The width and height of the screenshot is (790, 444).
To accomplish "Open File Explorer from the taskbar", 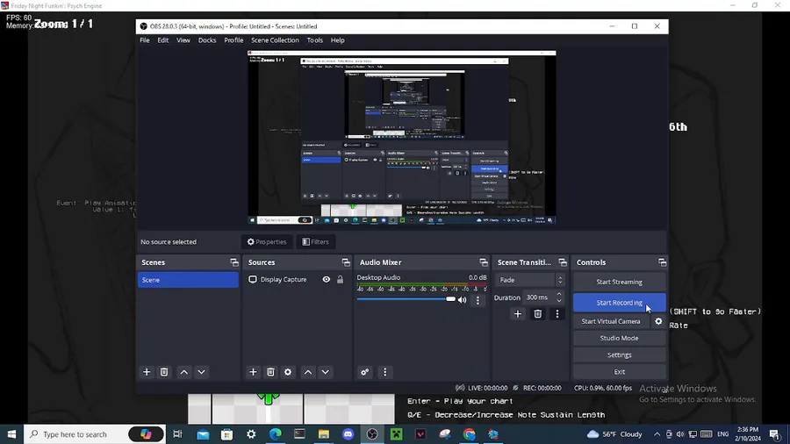I will point(324,434).
